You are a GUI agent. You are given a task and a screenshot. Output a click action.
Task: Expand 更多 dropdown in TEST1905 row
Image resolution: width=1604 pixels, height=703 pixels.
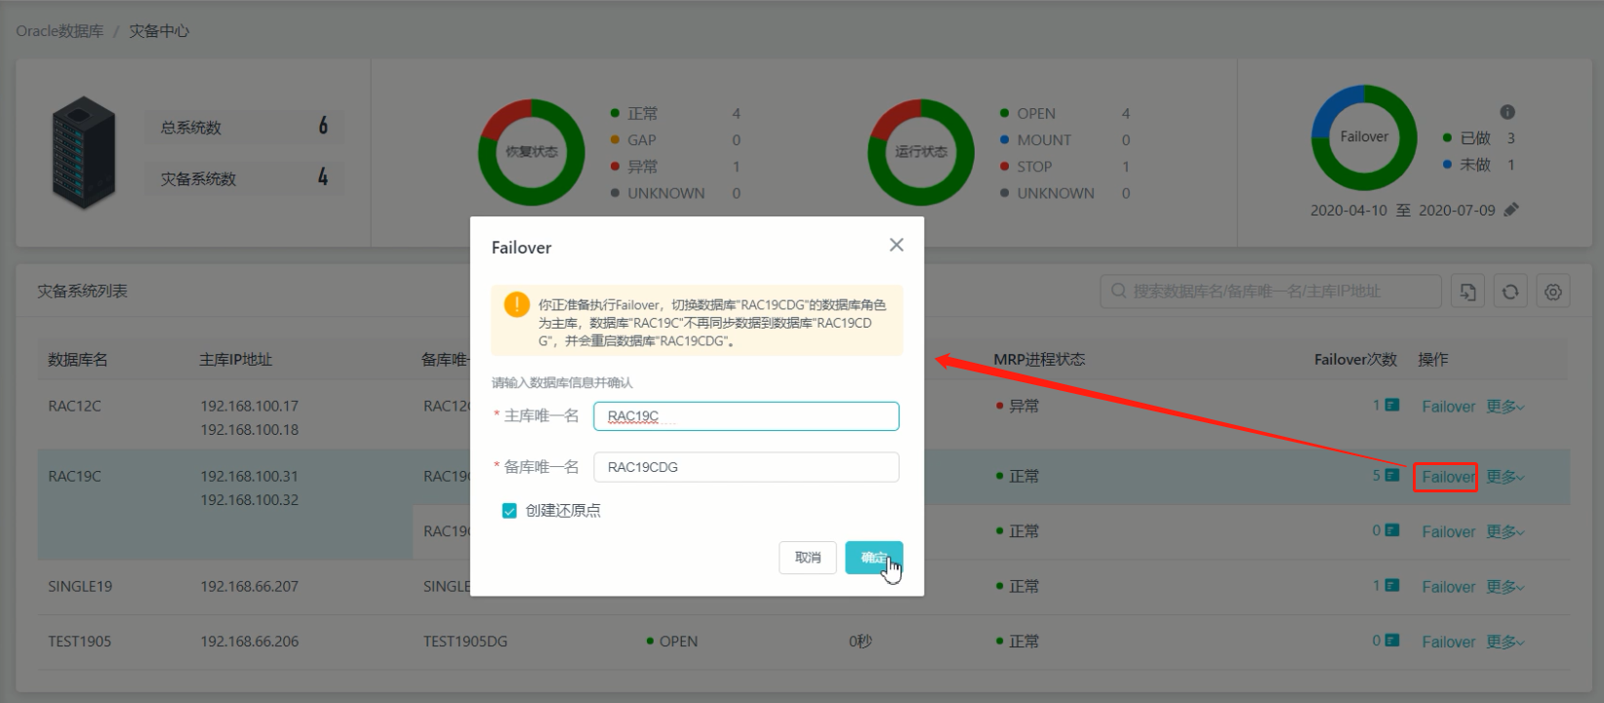[1504, 642]
